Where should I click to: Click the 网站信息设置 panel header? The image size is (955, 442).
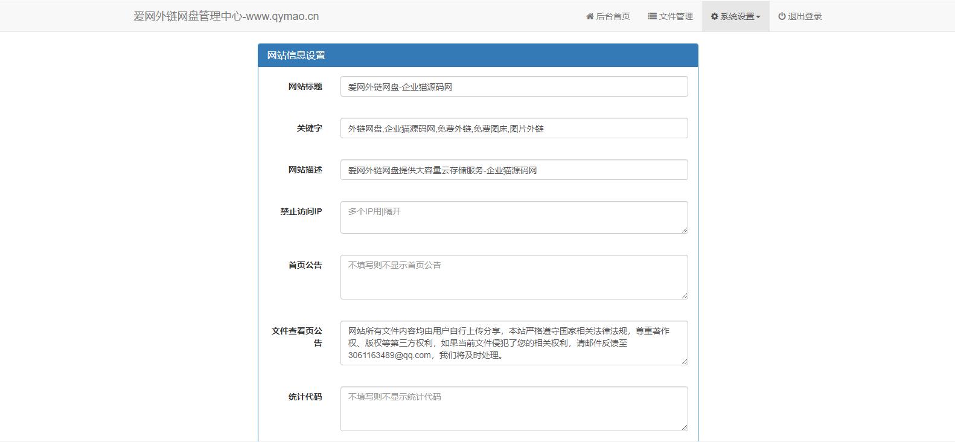click(477, 55)
